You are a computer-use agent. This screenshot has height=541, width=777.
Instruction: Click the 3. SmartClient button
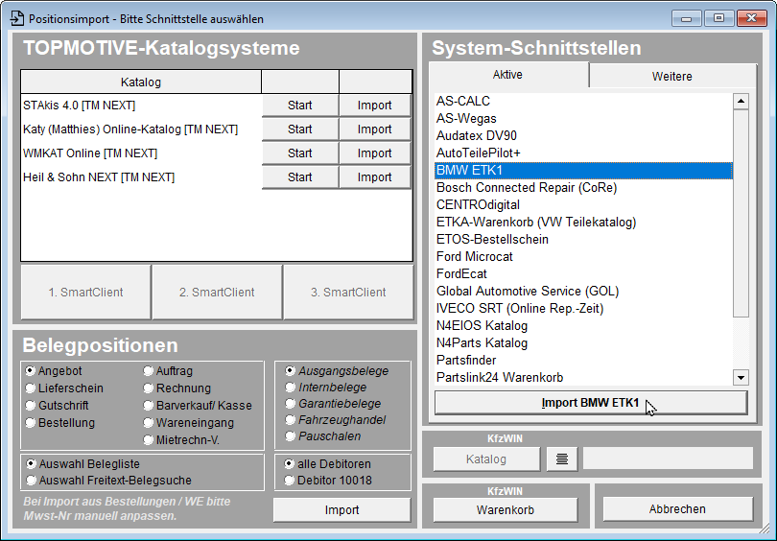click(348, 293)
